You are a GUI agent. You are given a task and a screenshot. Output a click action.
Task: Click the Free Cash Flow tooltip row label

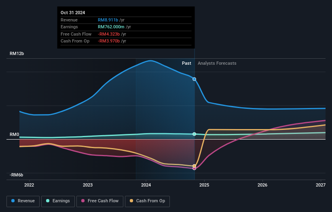tap(76, 34)
